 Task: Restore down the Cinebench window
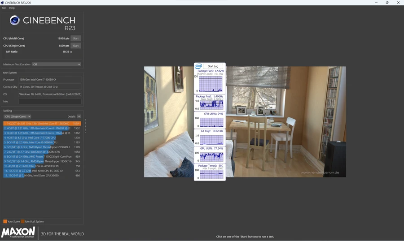pos(387,3)
